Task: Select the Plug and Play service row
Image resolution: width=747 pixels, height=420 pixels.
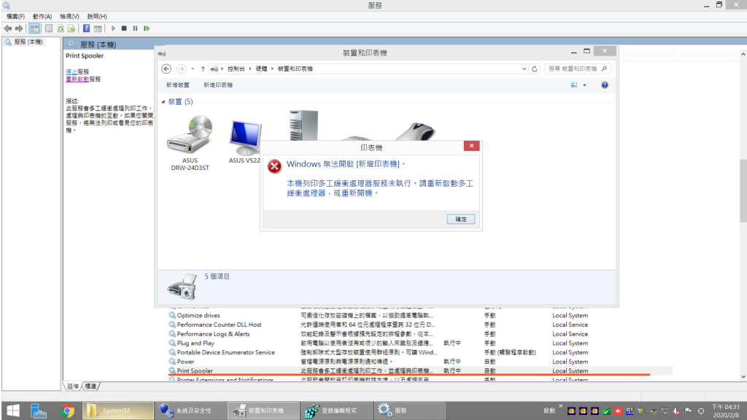Action: [x=419, y=343]
